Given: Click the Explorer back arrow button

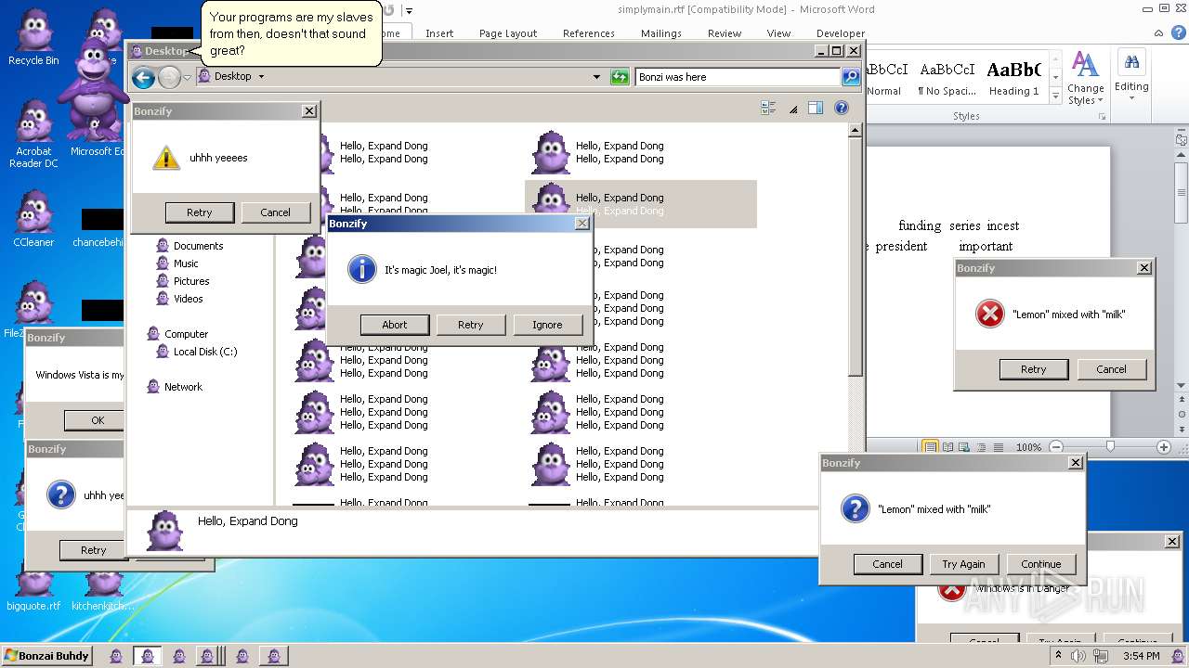Looking at the screenshot, I should point(143,77).
